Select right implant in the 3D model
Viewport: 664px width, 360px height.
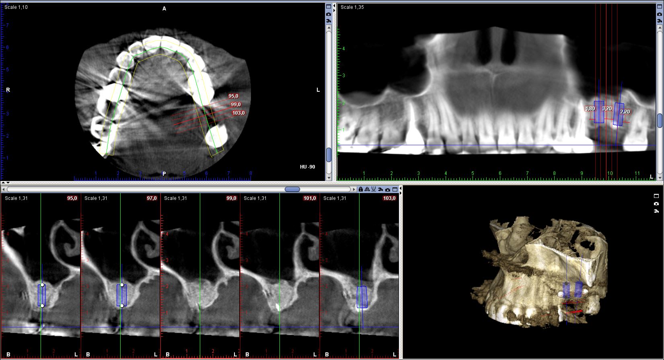579,289
